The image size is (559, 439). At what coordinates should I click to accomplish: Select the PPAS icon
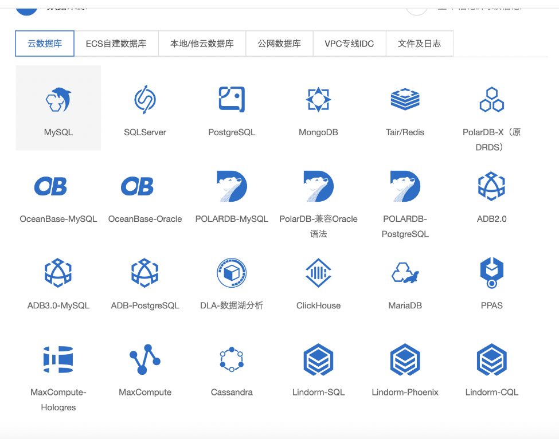[491, 273]
